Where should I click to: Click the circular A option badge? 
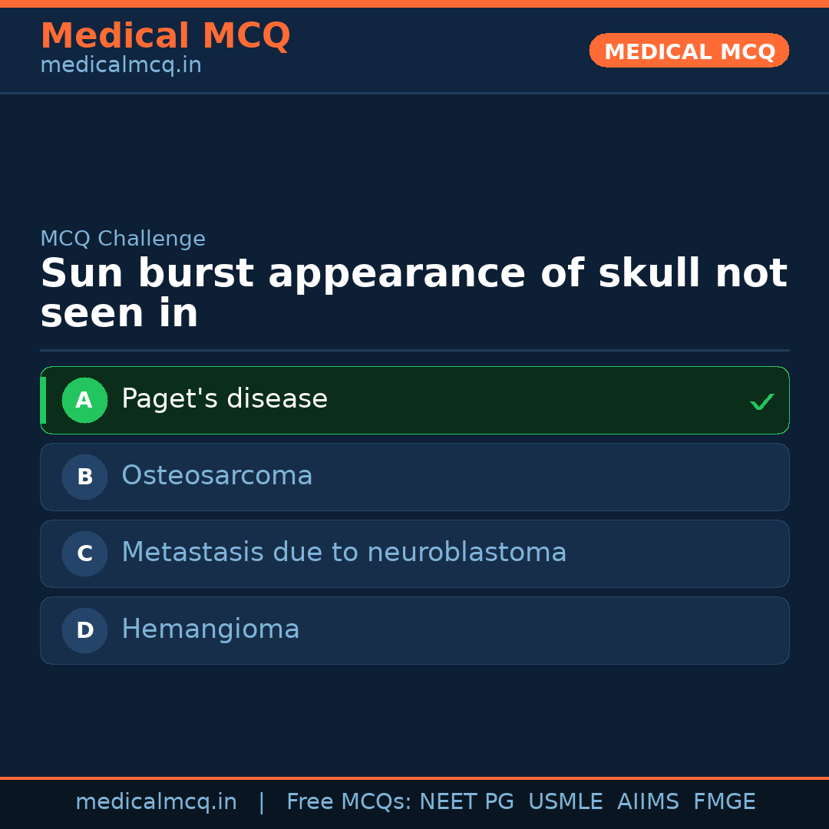point(84,400)
